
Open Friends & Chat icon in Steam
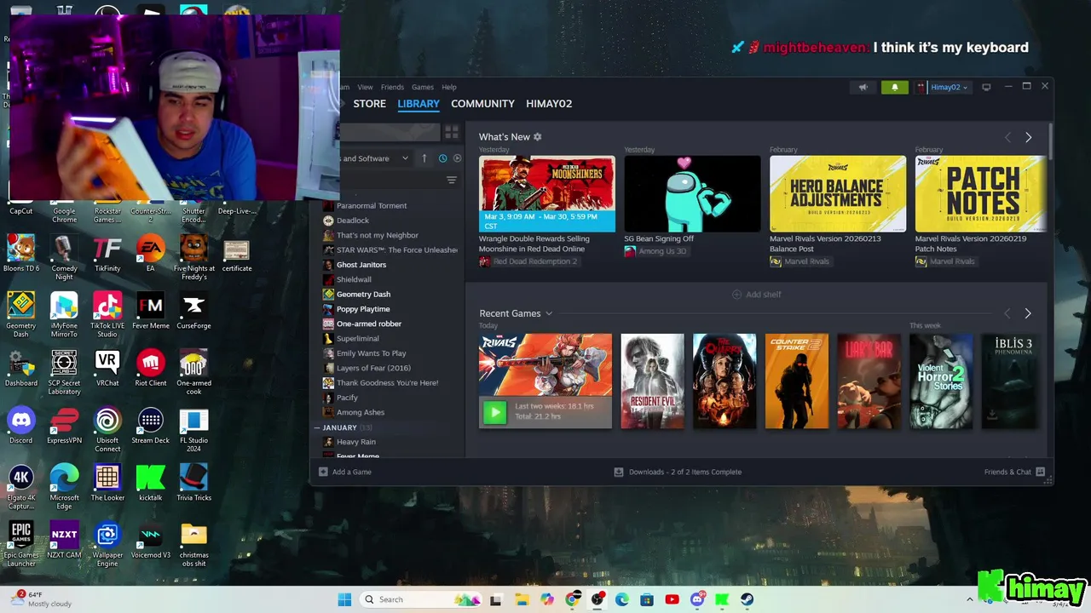tap(1040, 472)
